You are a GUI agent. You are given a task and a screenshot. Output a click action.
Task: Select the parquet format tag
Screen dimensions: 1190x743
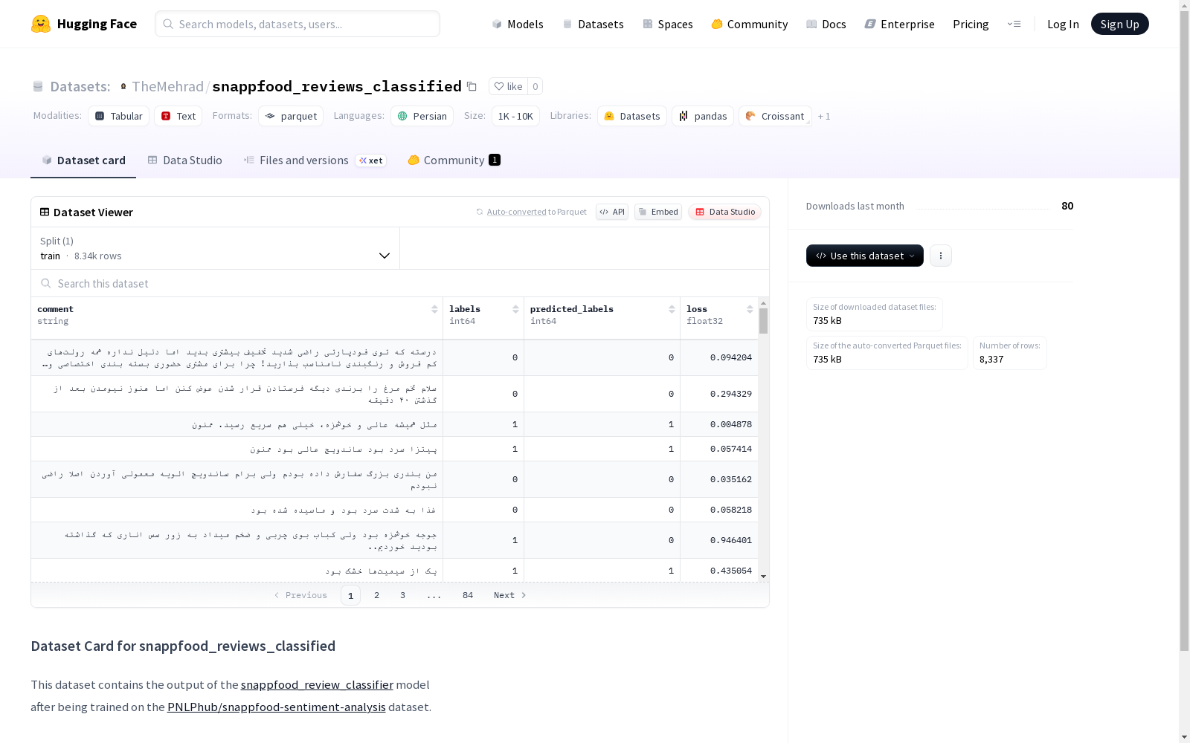pos(291,116)
